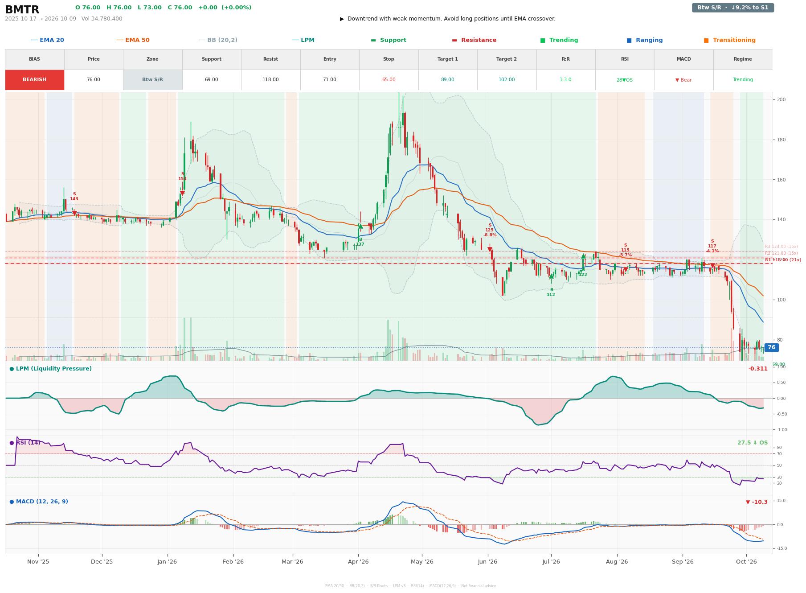Click the BIAS column header
The height and width of the screenshot is (593, 806).
[x=35, y=59]
